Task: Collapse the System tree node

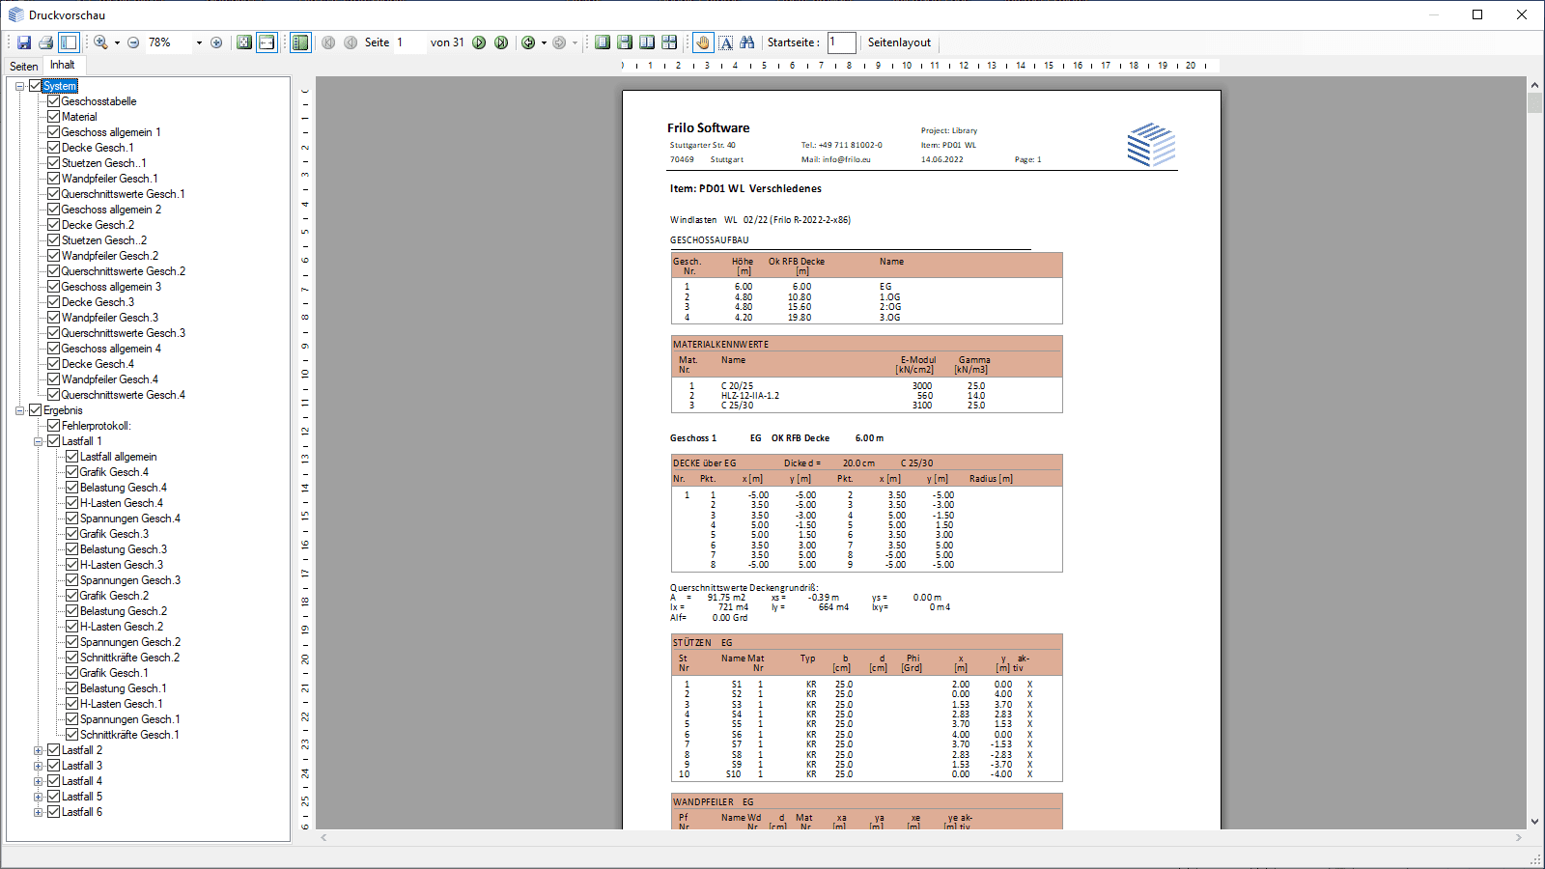Action: click(19, 86)
